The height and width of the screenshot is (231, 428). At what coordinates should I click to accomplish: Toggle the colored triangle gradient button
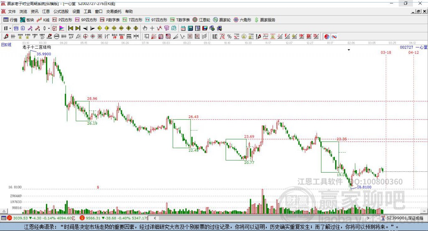click(x=62, y=28)
